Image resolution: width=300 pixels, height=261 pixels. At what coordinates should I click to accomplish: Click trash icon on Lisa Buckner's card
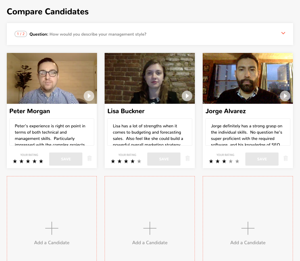click(x=188, y=158)
